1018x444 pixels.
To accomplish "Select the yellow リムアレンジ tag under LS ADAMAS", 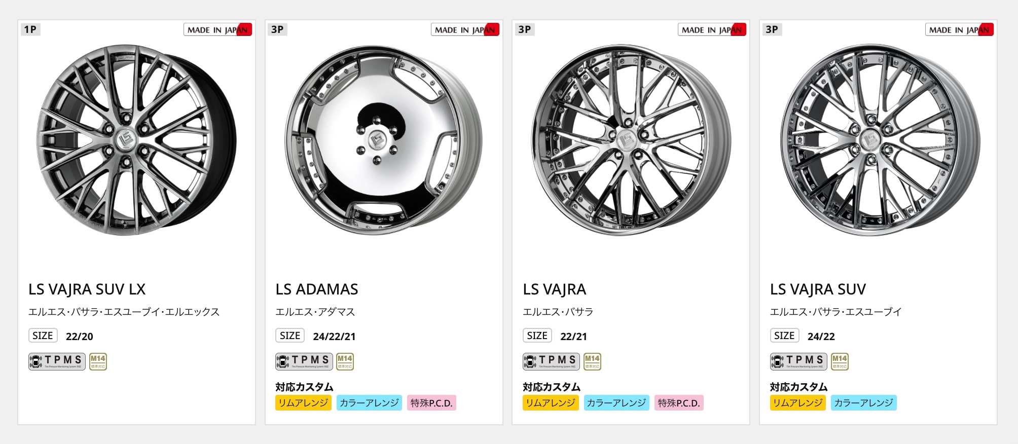I will 303,403.
